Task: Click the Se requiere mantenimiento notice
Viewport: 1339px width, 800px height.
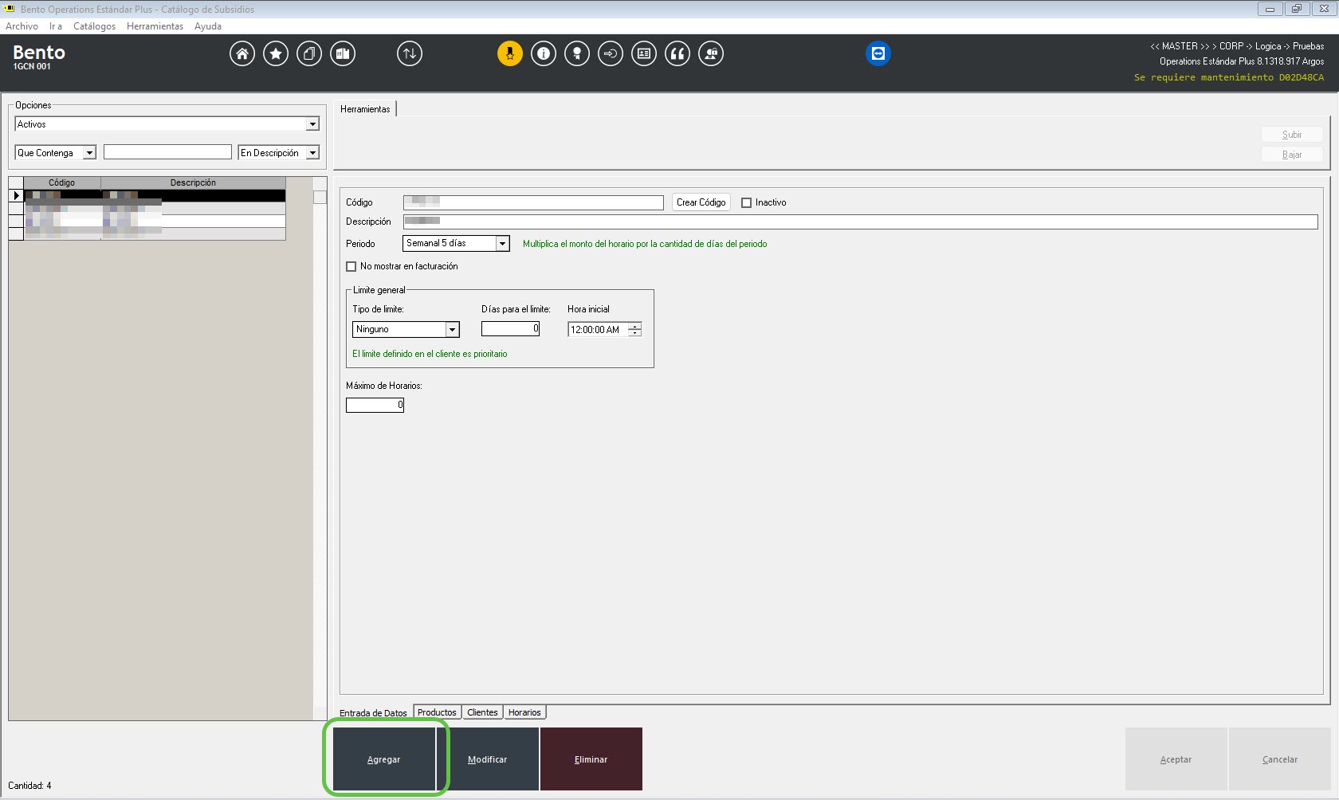Action: (x=1229, y=77)
